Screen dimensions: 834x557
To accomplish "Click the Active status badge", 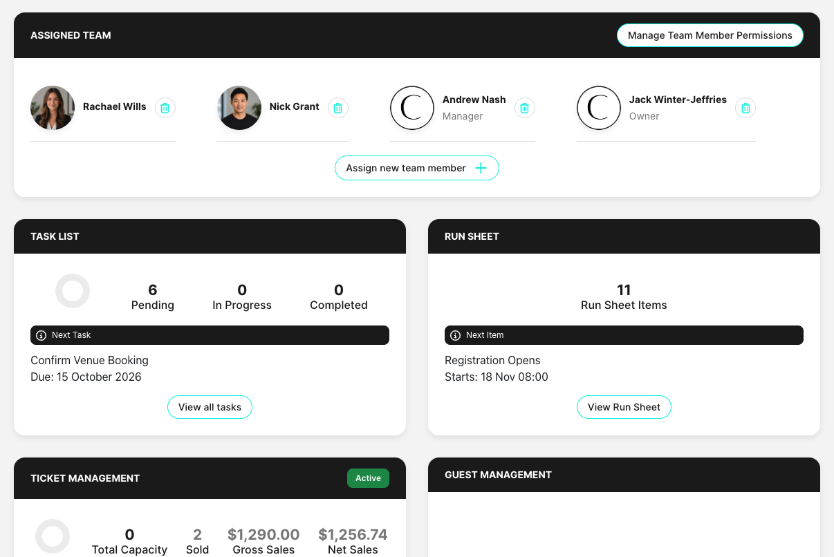I will (368, 478).
